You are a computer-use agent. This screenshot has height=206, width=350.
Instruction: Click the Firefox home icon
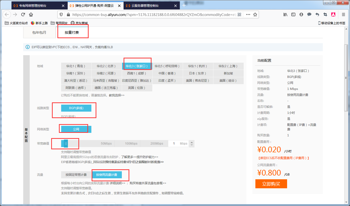tap(31, 14)
